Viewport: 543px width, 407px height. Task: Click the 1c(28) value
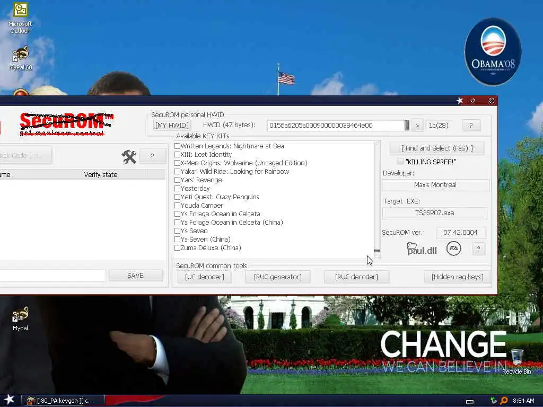439,125
